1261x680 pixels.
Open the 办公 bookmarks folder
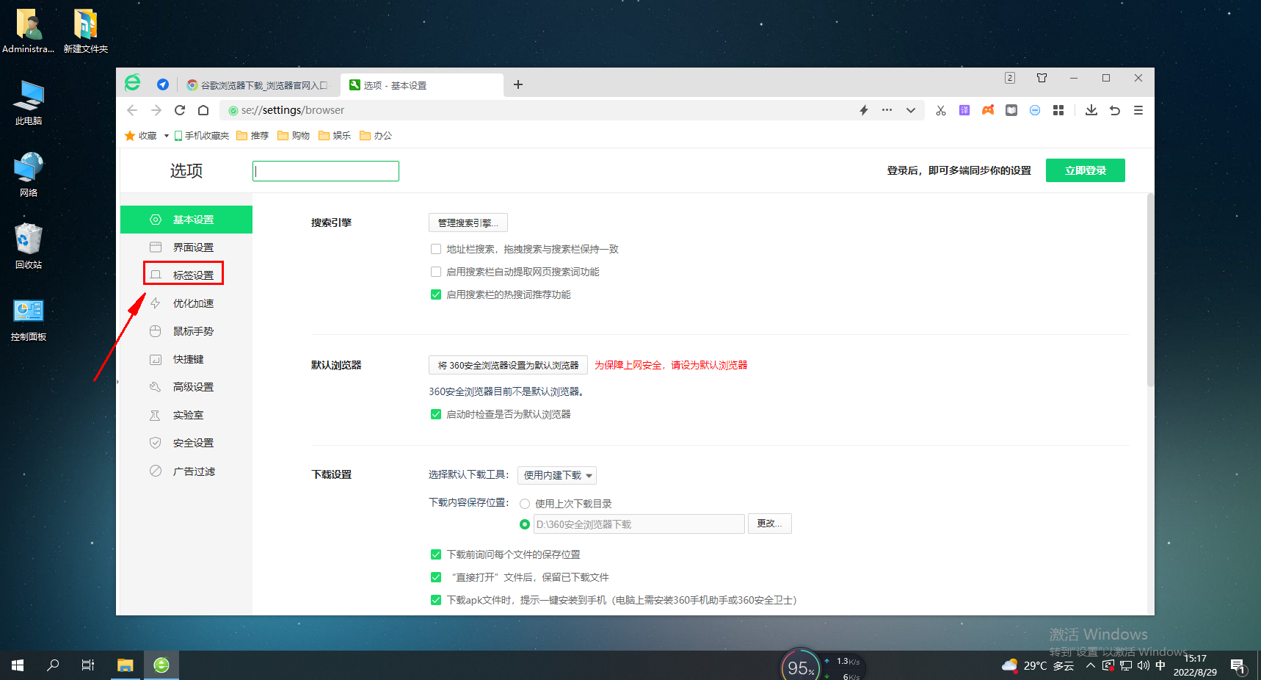[x=376, y=136]
